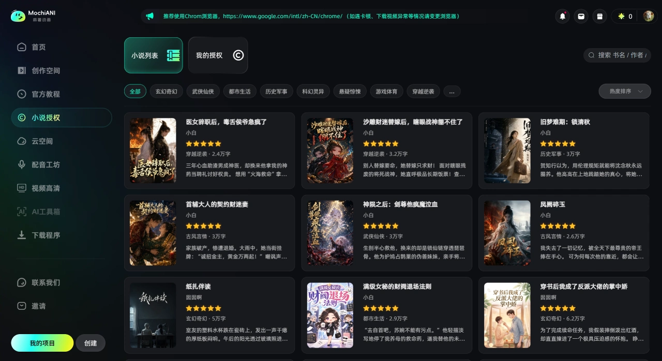Click 邀请 in the sidebar
This screenshot has height=361, width=662.
pyautogui.click(x=61, y=306)
